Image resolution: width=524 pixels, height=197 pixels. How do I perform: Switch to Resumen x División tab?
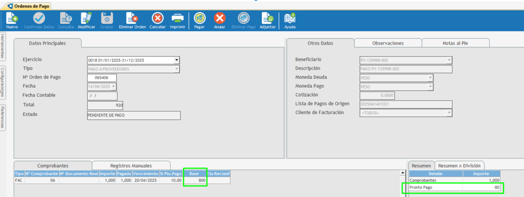click(x=459, y=166)
